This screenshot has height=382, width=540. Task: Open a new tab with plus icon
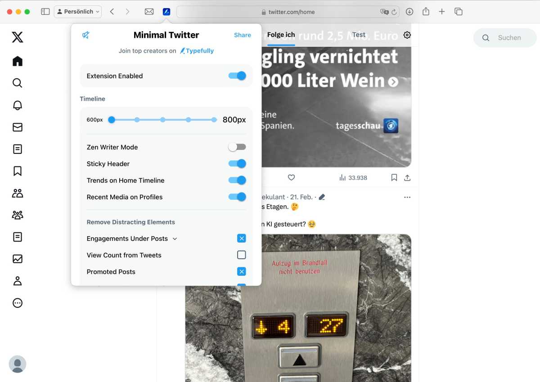click(x=442, y=12)
